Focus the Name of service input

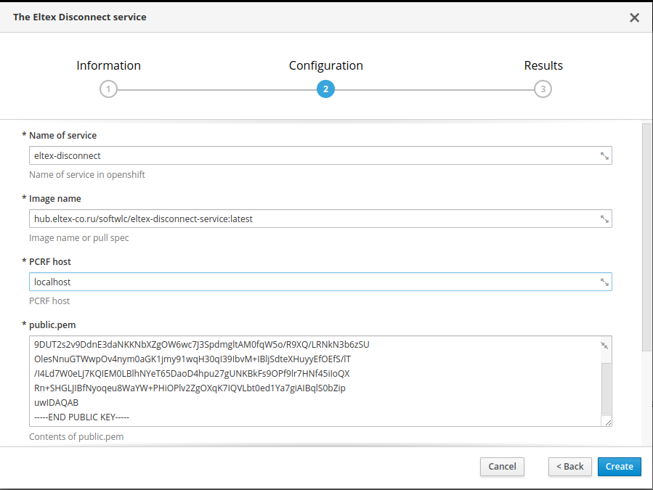[312, 156]
